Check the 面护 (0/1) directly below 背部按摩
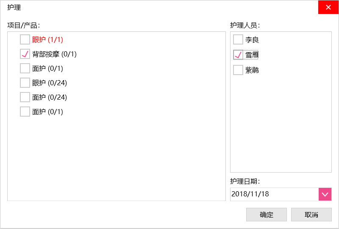The height and width of the screenshot is (229, 339). coord(25,69)
